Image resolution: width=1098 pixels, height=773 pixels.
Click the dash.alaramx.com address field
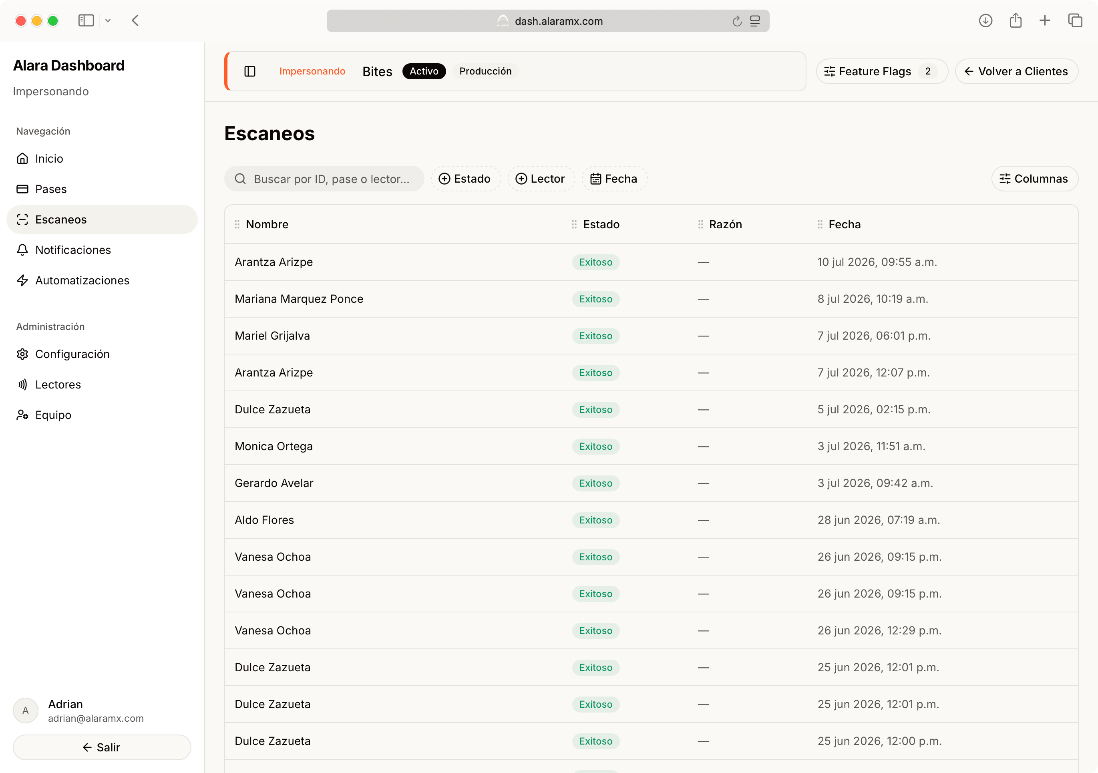[x=547, y=21]
